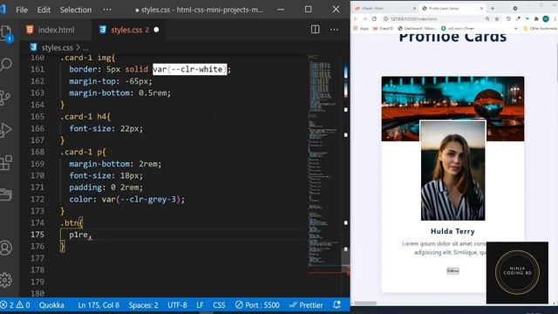Viewport: 558px width, 314px height.
Task: Open the zoom magnifier in address bar
Action: point(487,19)
